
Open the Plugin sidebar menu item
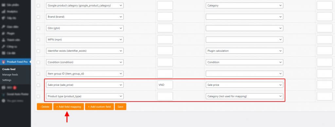(x=11, y=33)
